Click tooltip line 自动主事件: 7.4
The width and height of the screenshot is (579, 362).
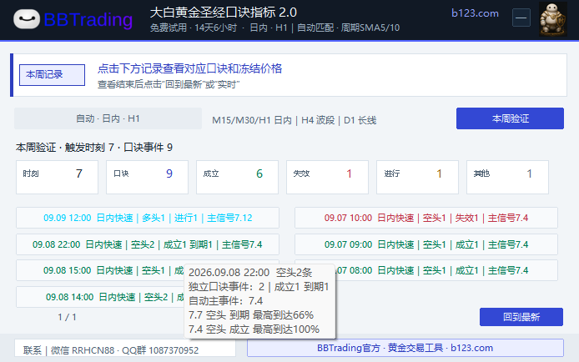coord(225,301)
